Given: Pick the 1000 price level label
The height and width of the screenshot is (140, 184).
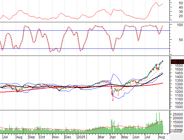Looking at the screenshot, I should 179,107.
